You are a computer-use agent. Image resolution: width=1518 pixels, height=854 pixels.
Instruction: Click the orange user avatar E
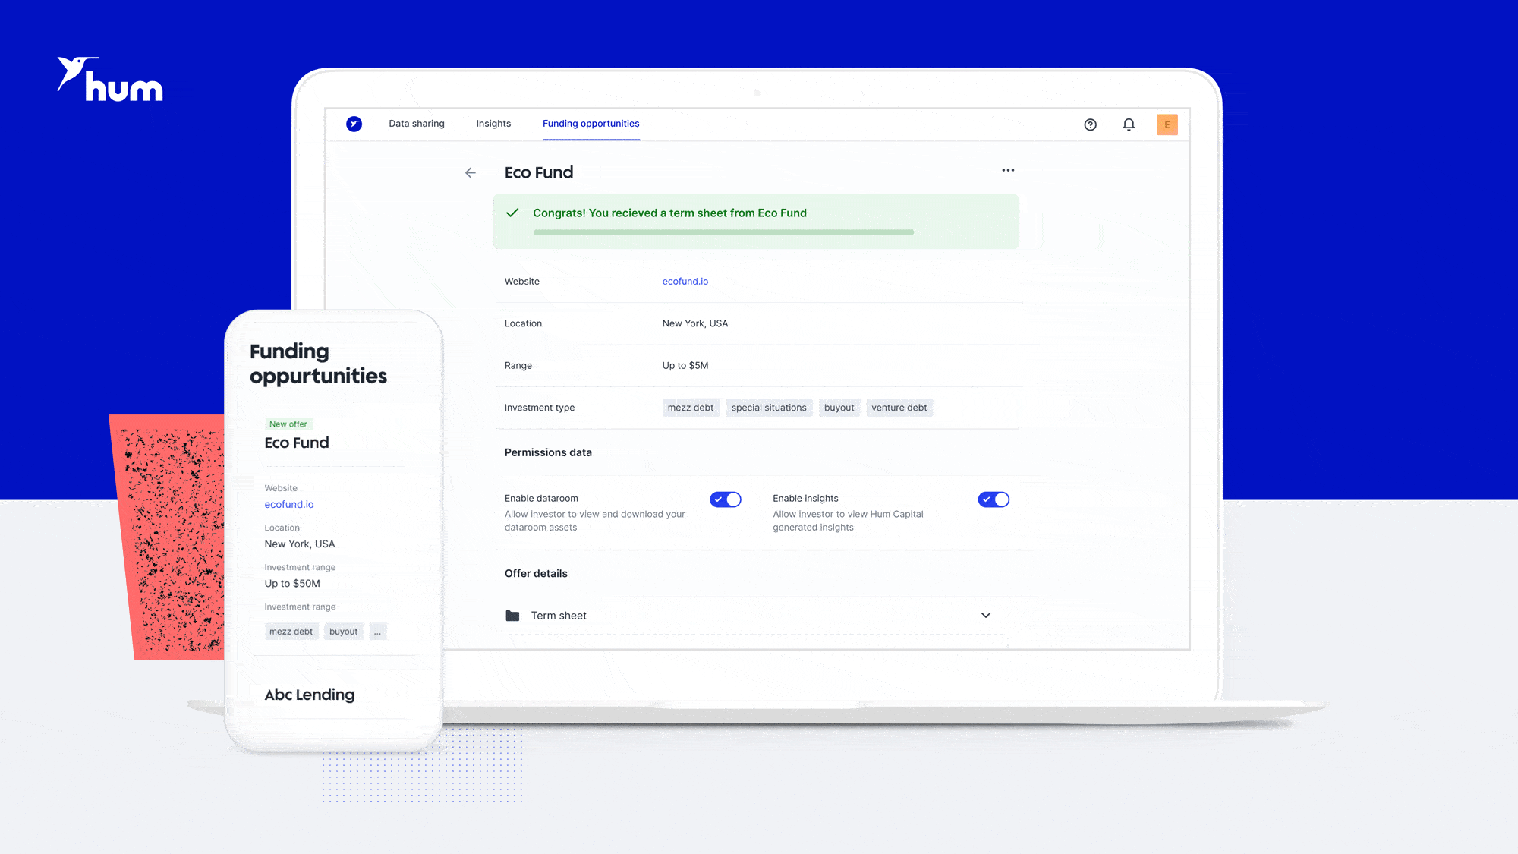click(1167, 124)
